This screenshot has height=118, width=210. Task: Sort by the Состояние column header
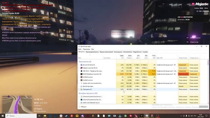click(x=110, y=57)
